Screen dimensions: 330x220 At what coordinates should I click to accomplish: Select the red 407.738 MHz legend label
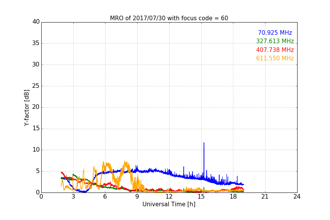[275, 50]
